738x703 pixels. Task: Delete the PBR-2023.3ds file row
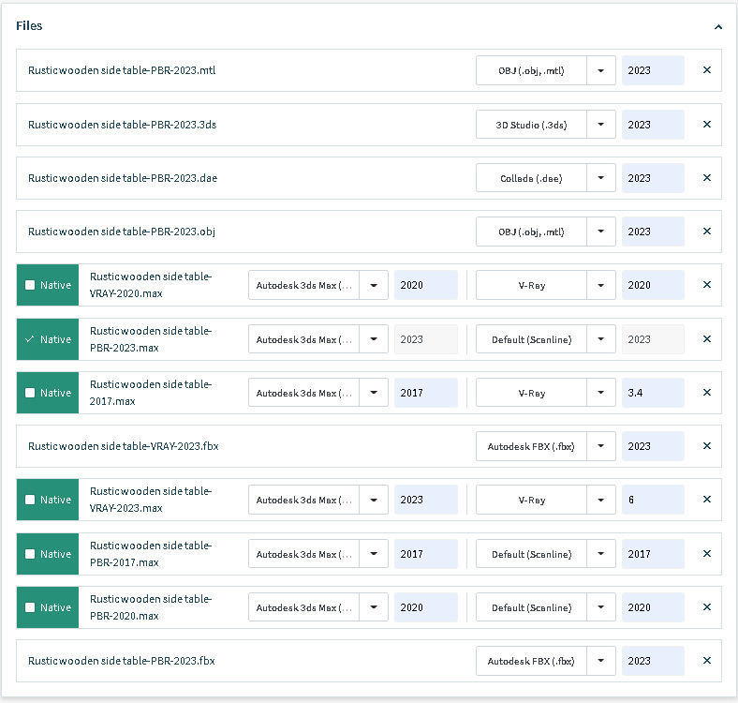pos(707,125)
